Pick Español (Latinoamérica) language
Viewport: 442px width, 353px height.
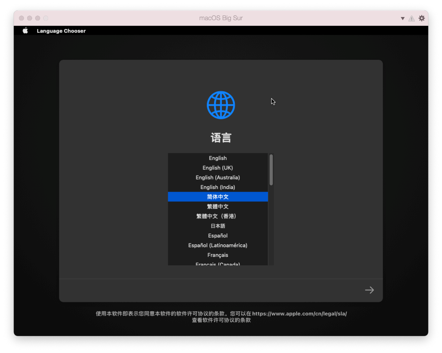click(218, 246)
